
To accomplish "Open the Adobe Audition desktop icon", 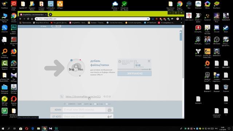I will pos(14,29).
